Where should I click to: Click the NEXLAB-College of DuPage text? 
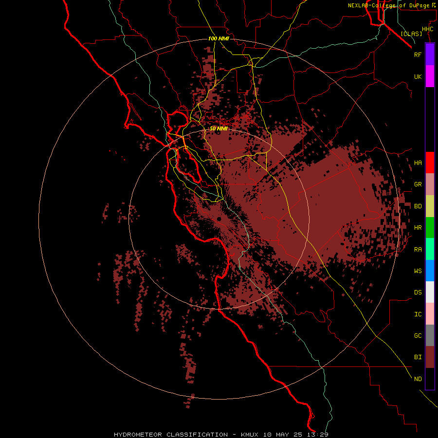[389, 5]
